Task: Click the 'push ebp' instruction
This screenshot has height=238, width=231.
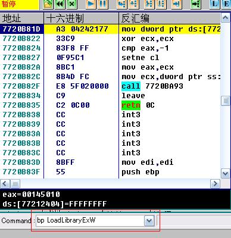Action: 141,172
